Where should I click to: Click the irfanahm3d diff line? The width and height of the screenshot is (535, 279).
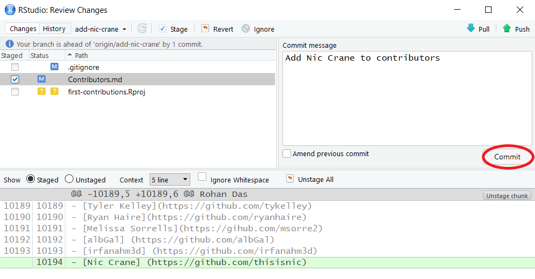[267, 251]
